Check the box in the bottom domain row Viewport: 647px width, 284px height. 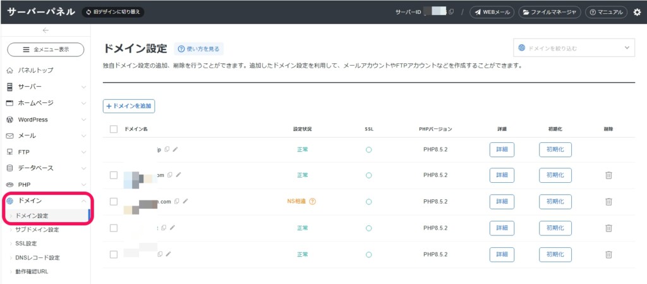[x=114, y=255]
